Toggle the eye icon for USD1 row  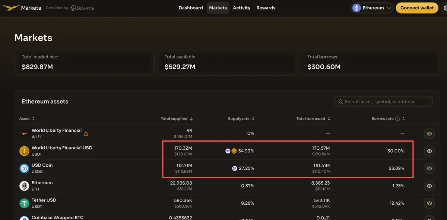point(429,151)
